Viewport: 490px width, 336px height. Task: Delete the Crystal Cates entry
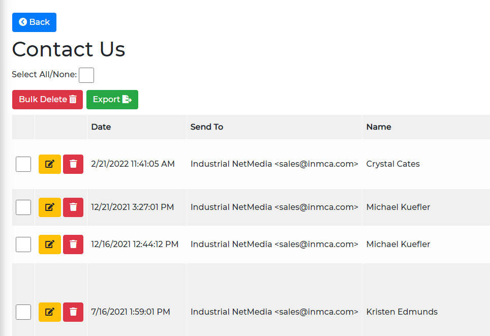73,164
